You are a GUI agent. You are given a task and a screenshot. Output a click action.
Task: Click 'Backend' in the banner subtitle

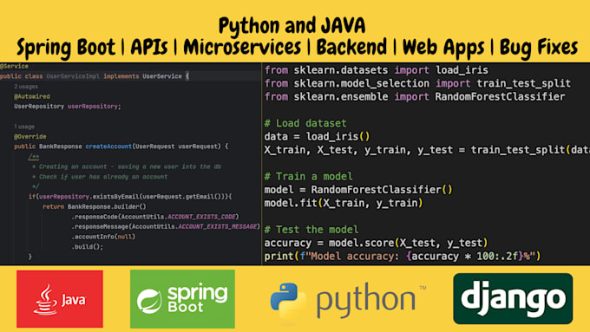(x=351, y=47)
